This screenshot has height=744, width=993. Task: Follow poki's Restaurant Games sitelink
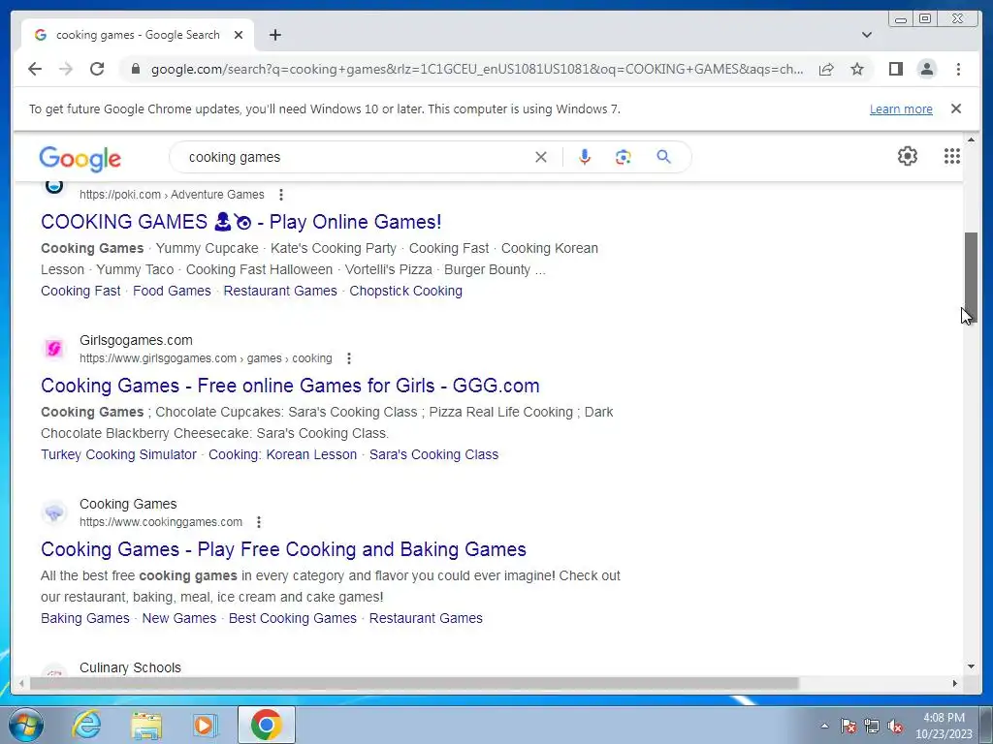[x=280, y=291]
